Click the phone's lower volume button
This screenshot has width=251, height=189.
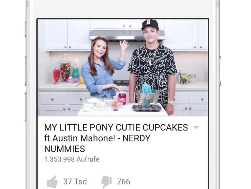click(25, 107)
